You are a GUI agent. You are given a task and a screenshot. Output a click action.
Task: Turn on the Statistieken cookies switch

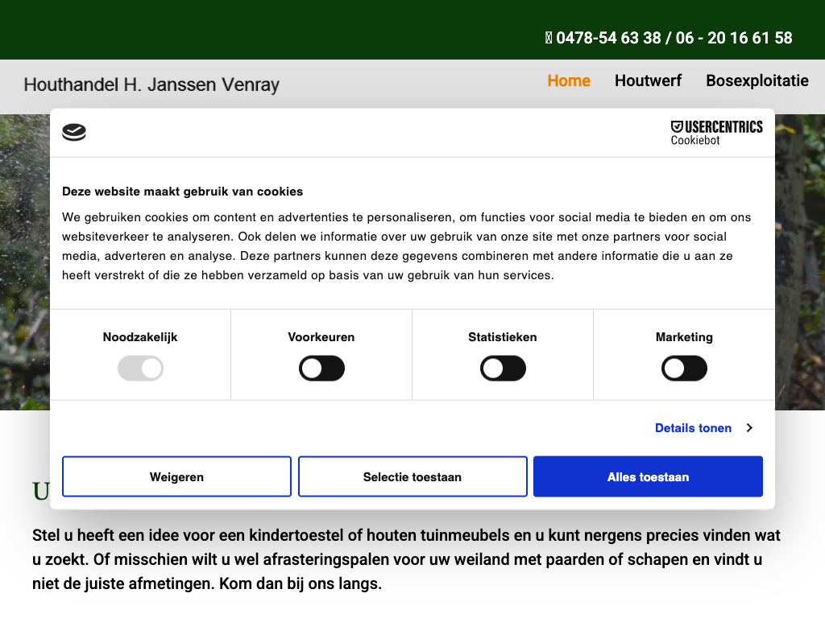point(503,369)
